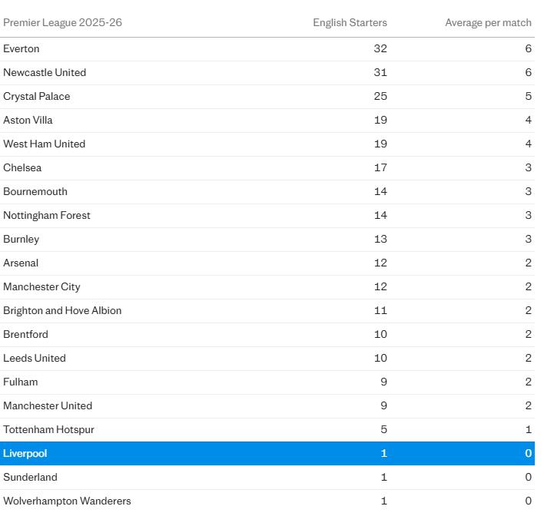Click Everton's English Starters value 32
Viewport: 544px width, 516px height.
380,48
